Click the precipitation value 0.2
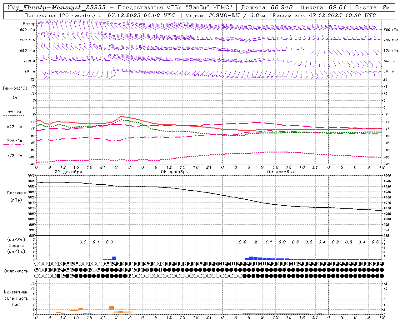The height and width of the screenshot is (320, 400). click(335, 242)
